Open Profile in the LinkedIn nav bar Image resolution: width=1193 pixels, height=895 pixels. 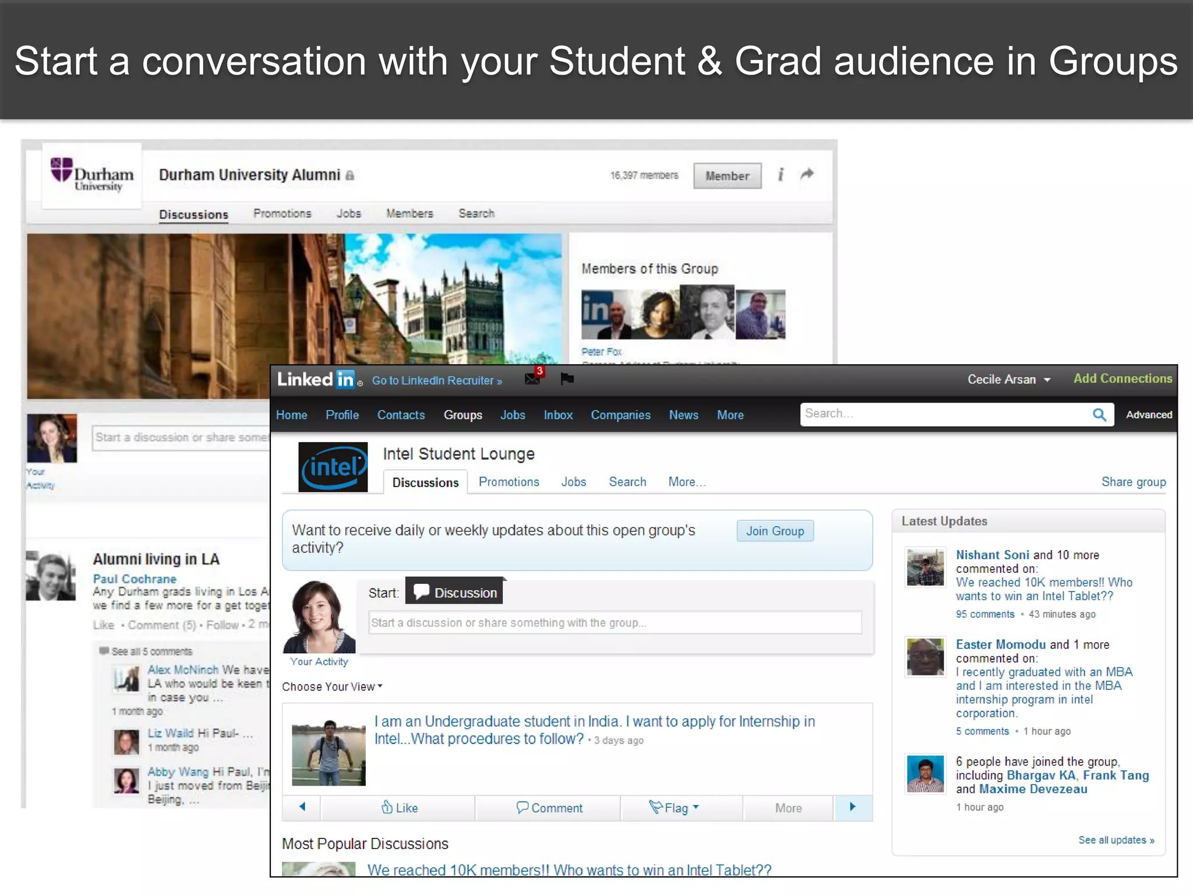(x=342, y=415)
